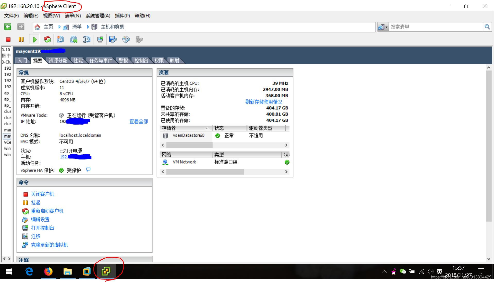Click the 关闭客户机 command
Image resolution: width=494 pixels, height=282 pixels.
click(42, 194)
